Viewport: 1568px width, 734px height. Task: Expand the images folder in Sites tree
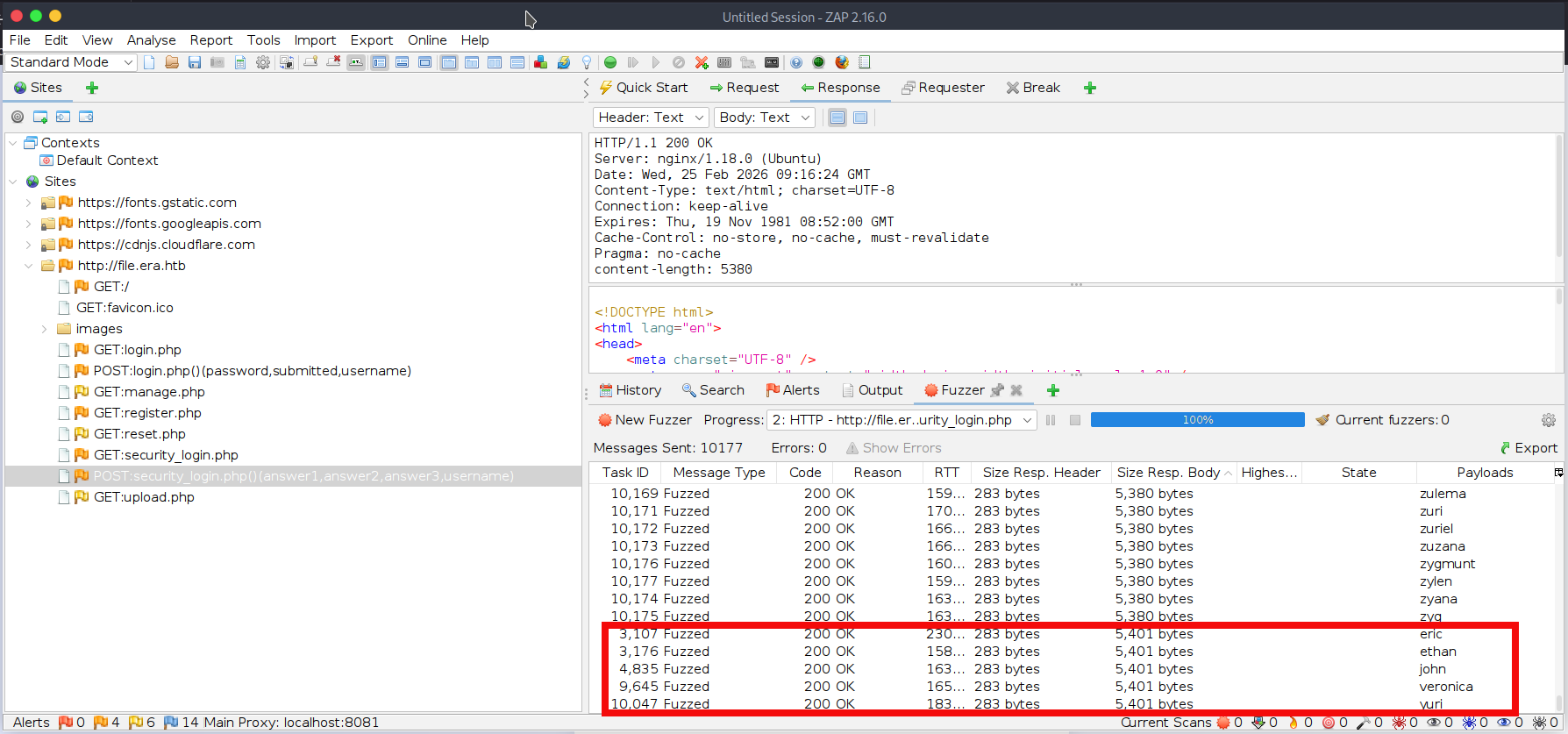point(45,329)
